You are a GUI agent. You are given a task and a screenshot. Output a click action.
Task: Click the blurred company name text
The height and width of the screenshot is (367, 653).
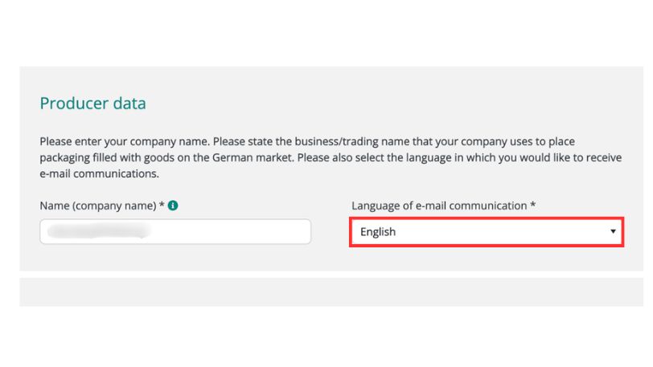click(98, 232)
